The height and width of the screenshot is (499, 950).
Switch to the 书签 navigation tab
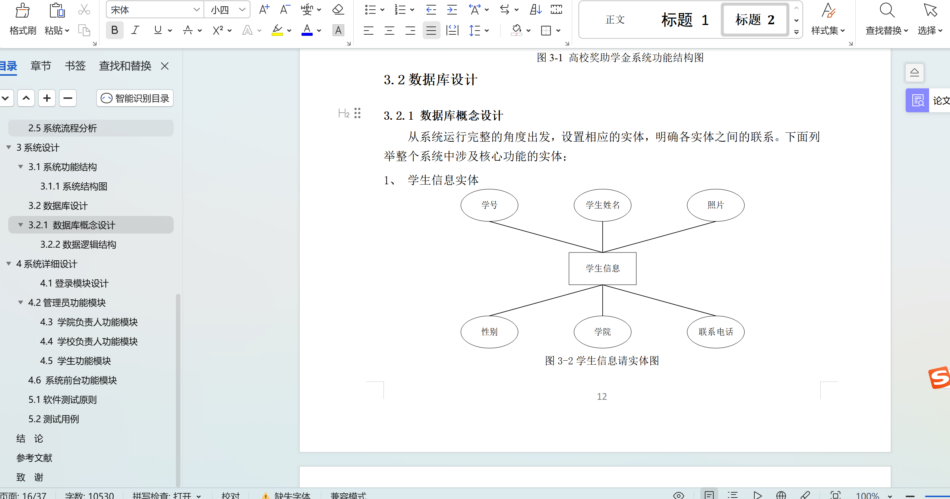(75, 66)
